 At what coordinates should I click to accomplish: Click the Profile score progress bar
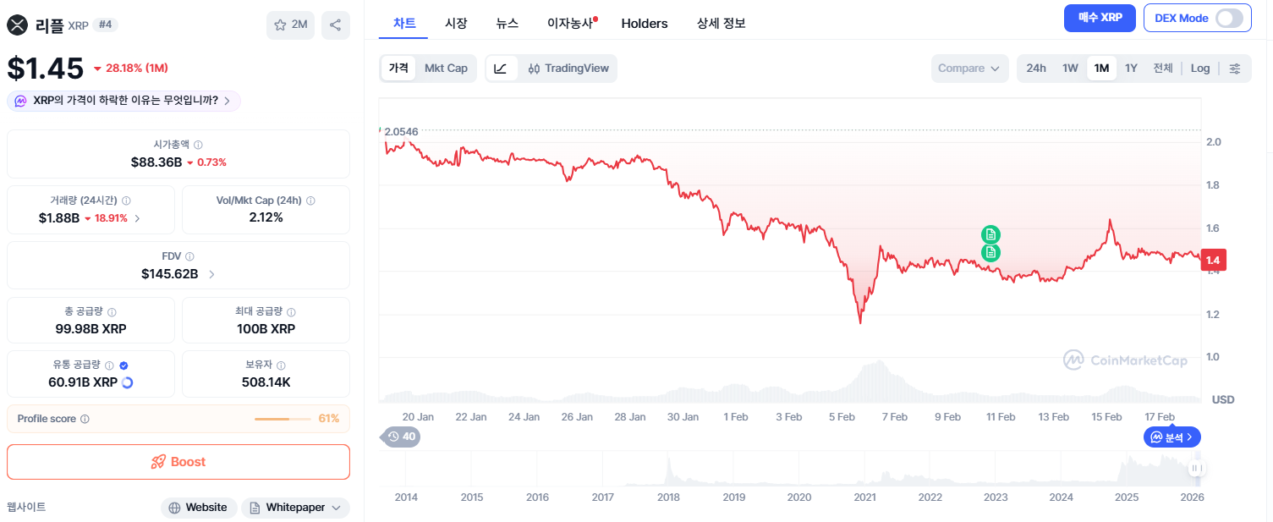283,419
